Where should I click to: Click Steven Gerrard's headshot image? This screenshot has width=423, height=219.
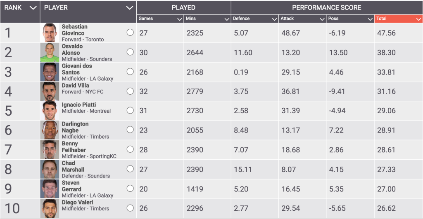(x=50, y=189)
